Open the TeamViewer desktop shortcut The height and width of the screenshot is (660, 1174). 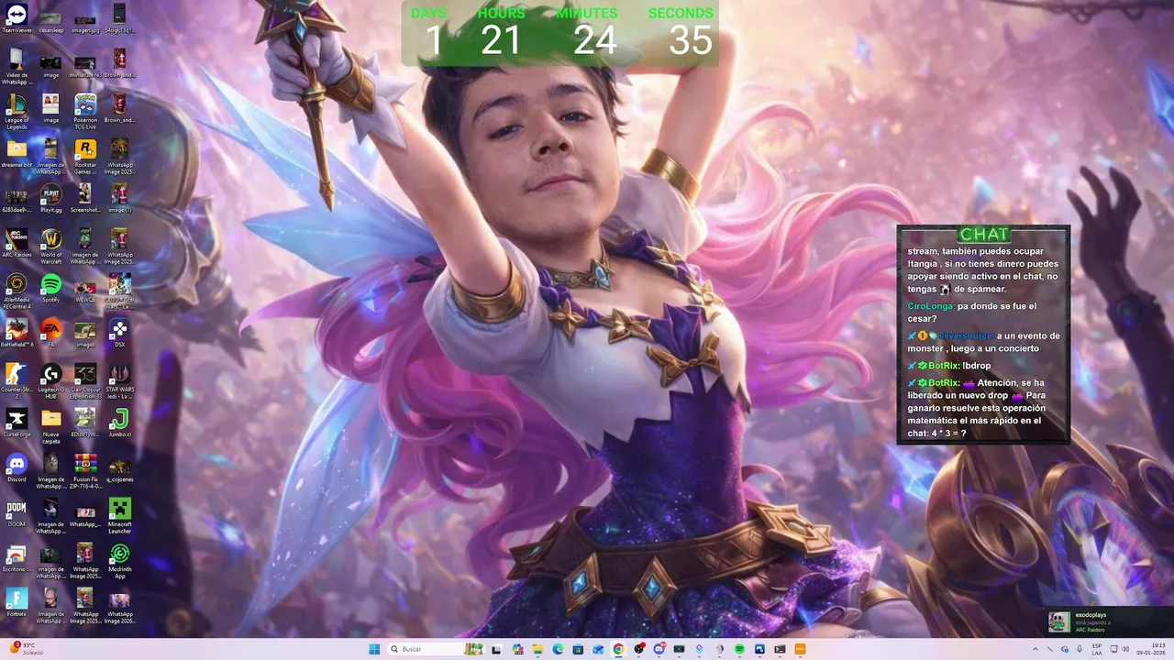[x=17, y=17]
